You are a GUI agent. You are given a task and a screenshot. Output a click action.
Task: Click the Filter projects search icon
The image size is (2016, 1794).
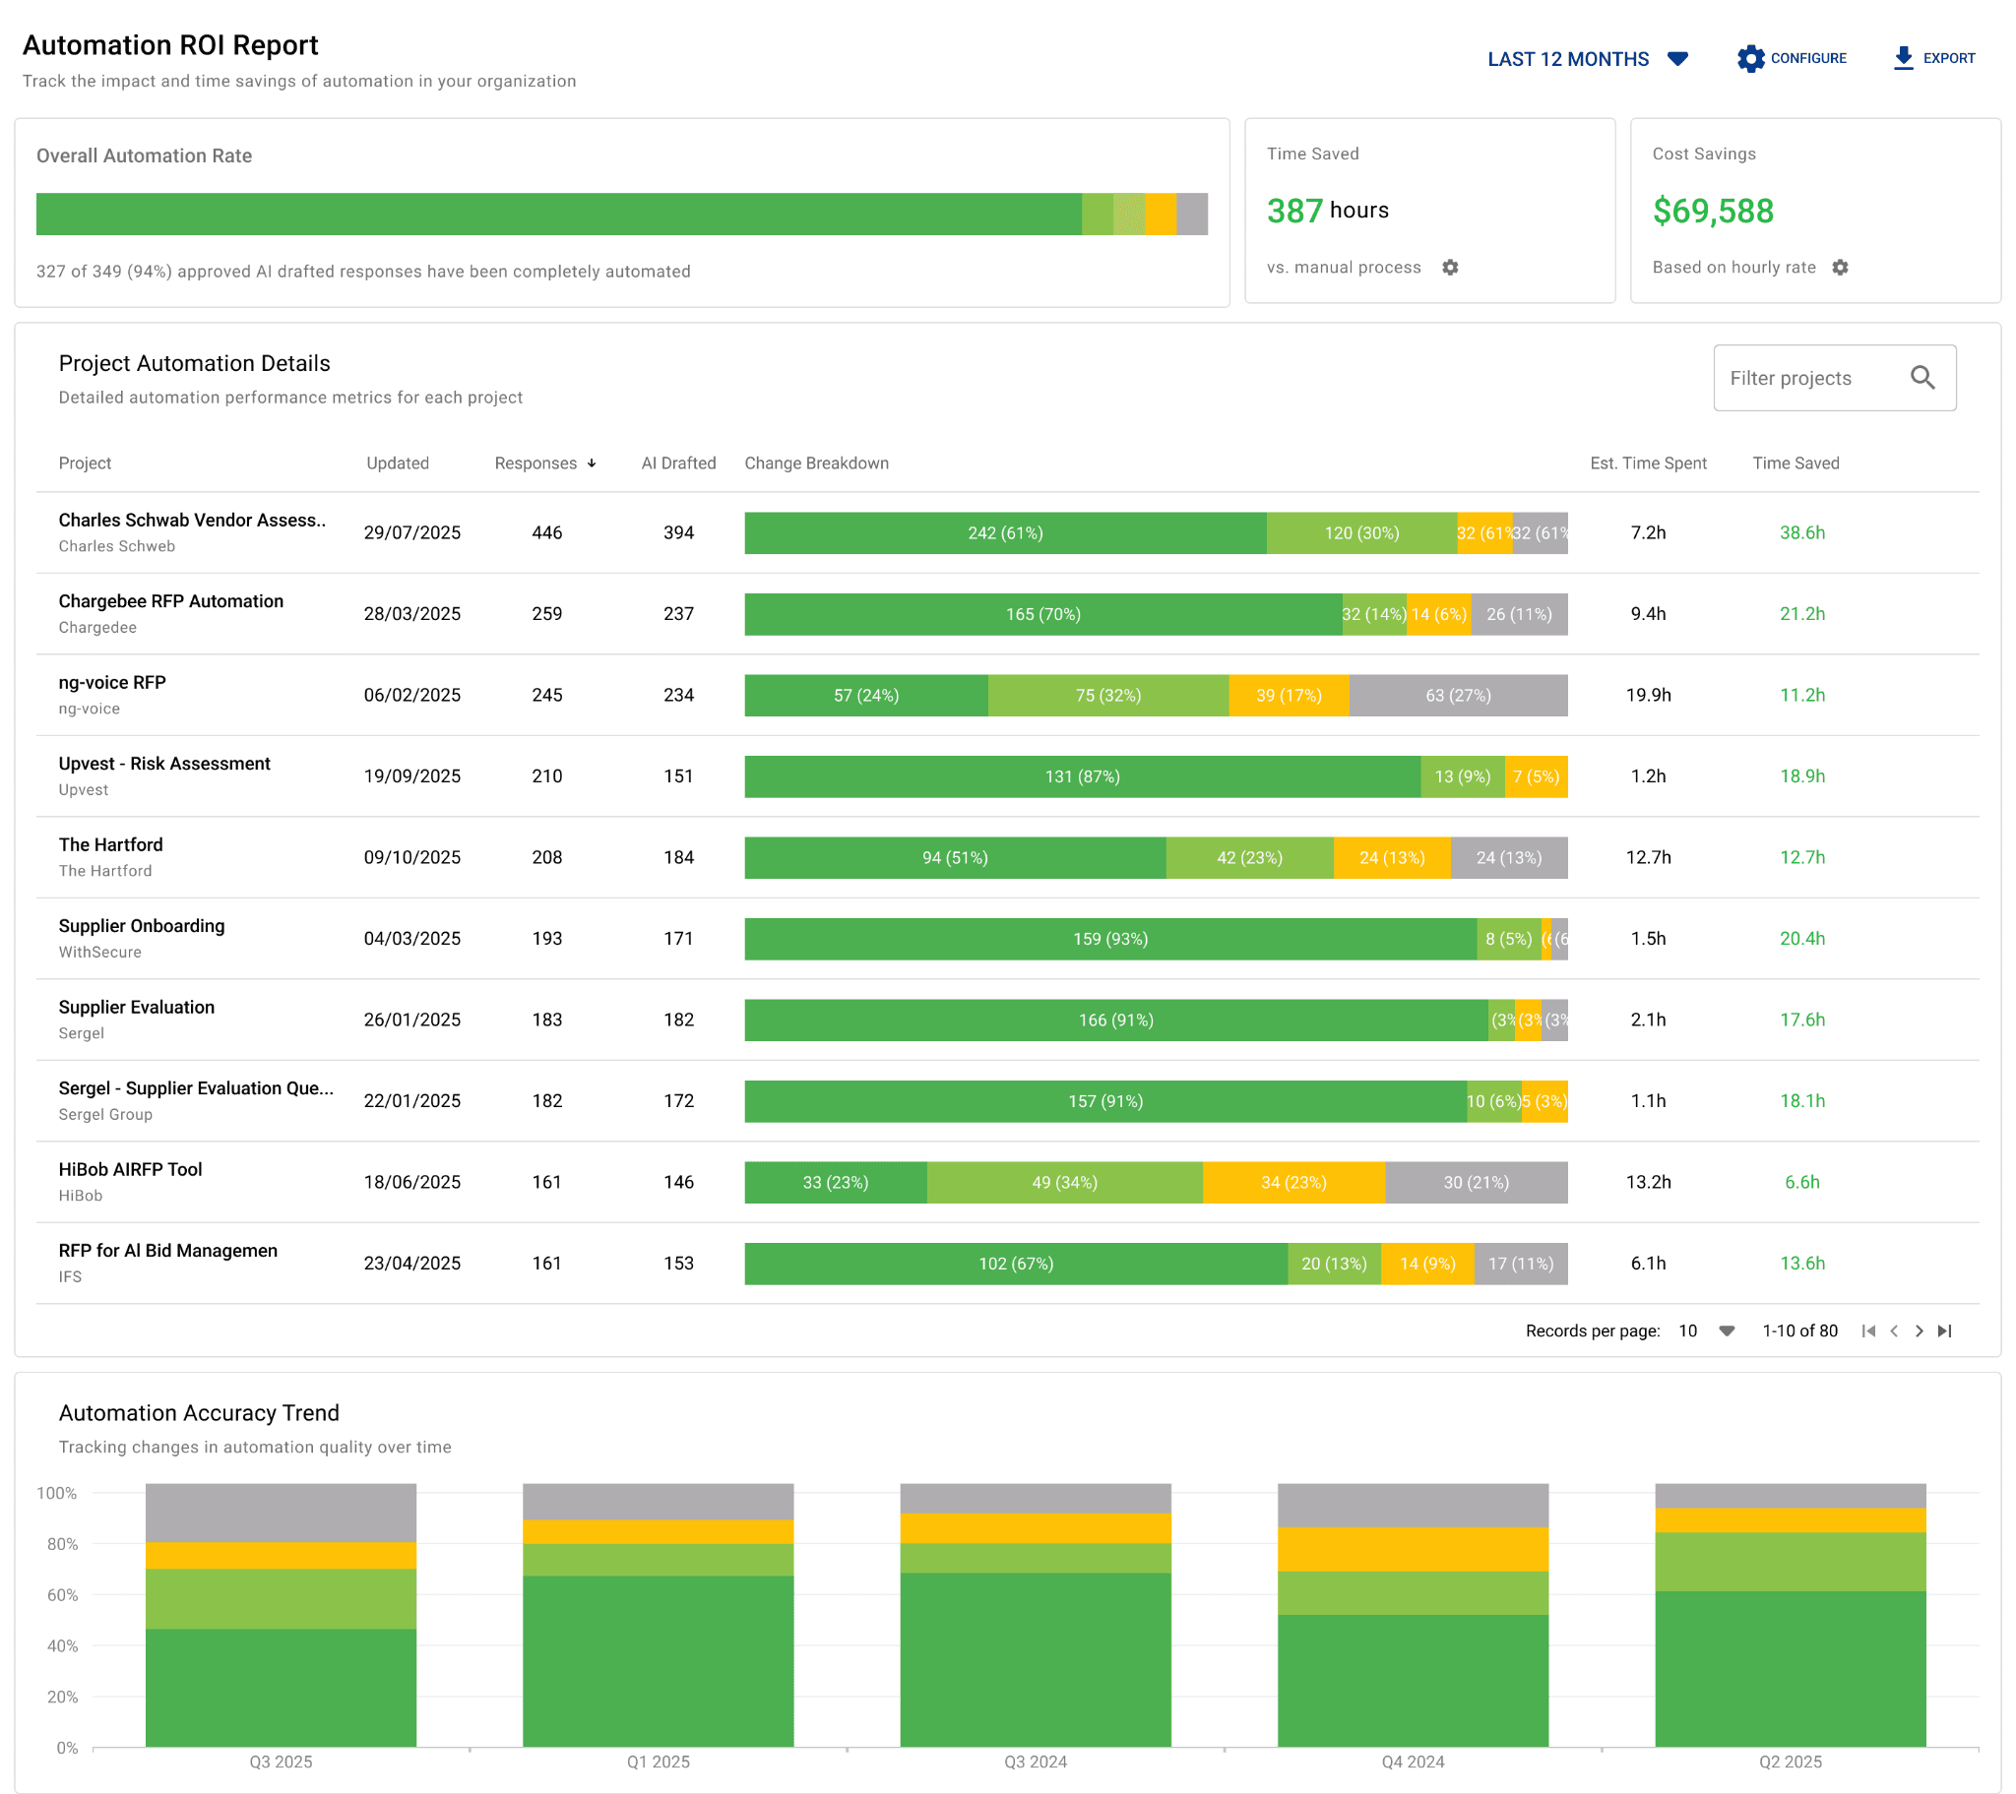click(x=1921, y=378)
